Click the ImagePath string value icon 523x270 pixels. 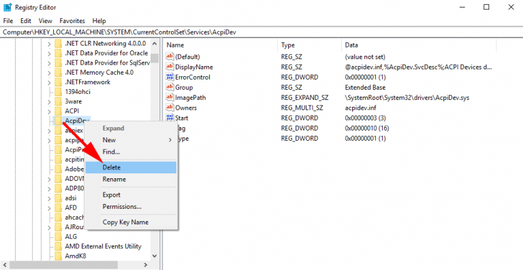click(x=170, y=97)
